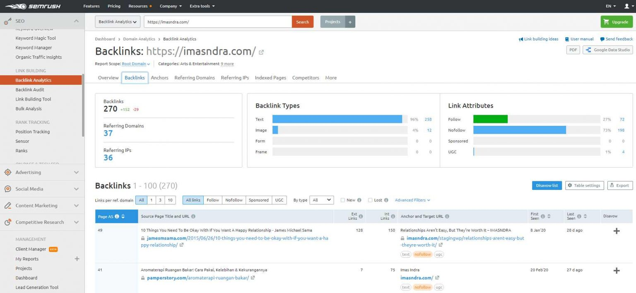Click Last Seen info icon

(x=579, y=216)
